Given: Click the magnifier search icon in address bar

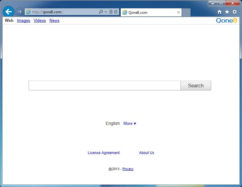Looking at the screenshot, I should tap(101, 12).
